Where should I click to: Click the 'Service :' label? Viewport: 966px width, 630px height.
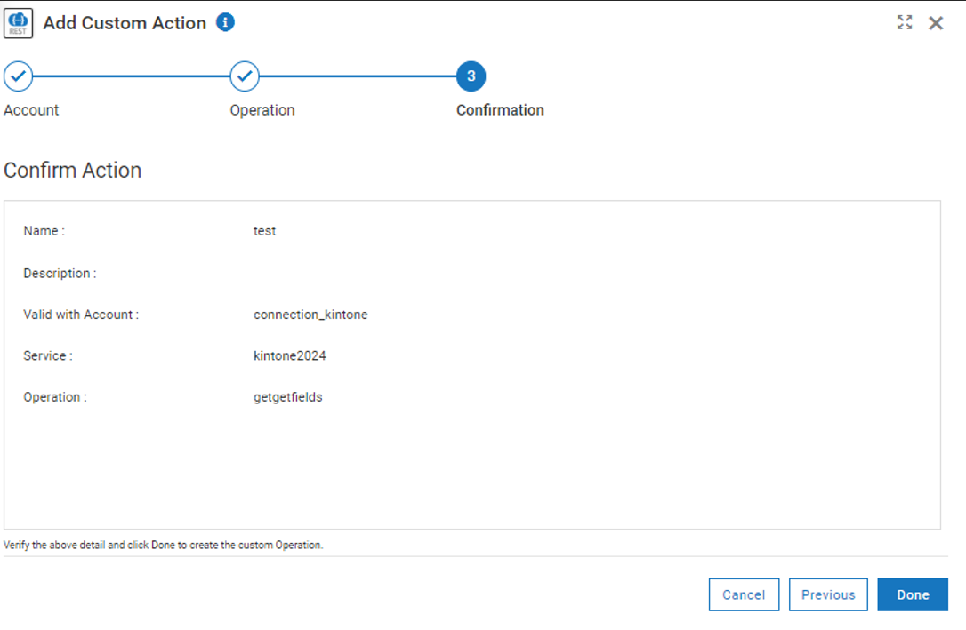tap(47, 356)
